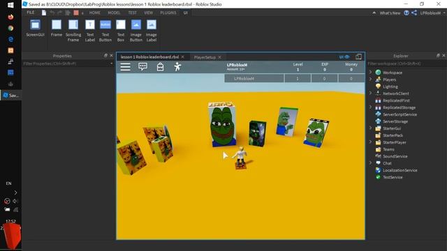Image resolution: width=447 pixels, height=251 pixels.
Task: Switch to the TEST ribbon tab
Action: (x=132, y=13)
